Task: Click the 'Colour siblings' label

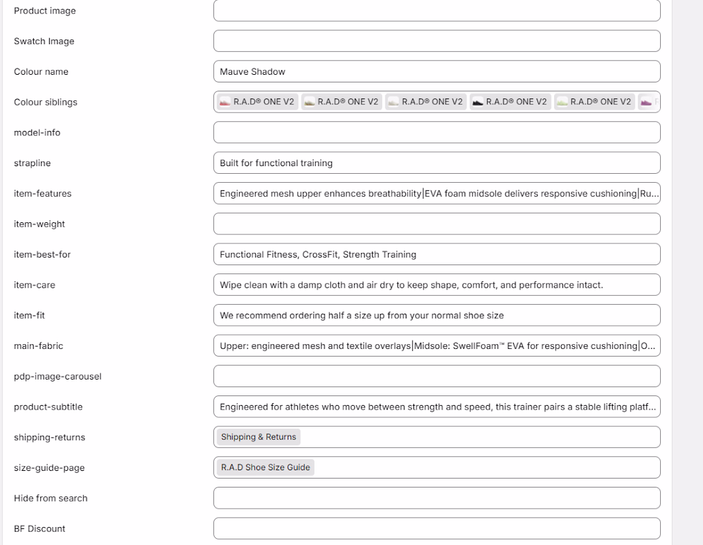Action: (x=45, y=102)
